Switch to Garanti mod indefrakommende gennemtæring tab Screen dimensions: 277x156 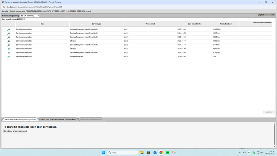coord(58,119)
